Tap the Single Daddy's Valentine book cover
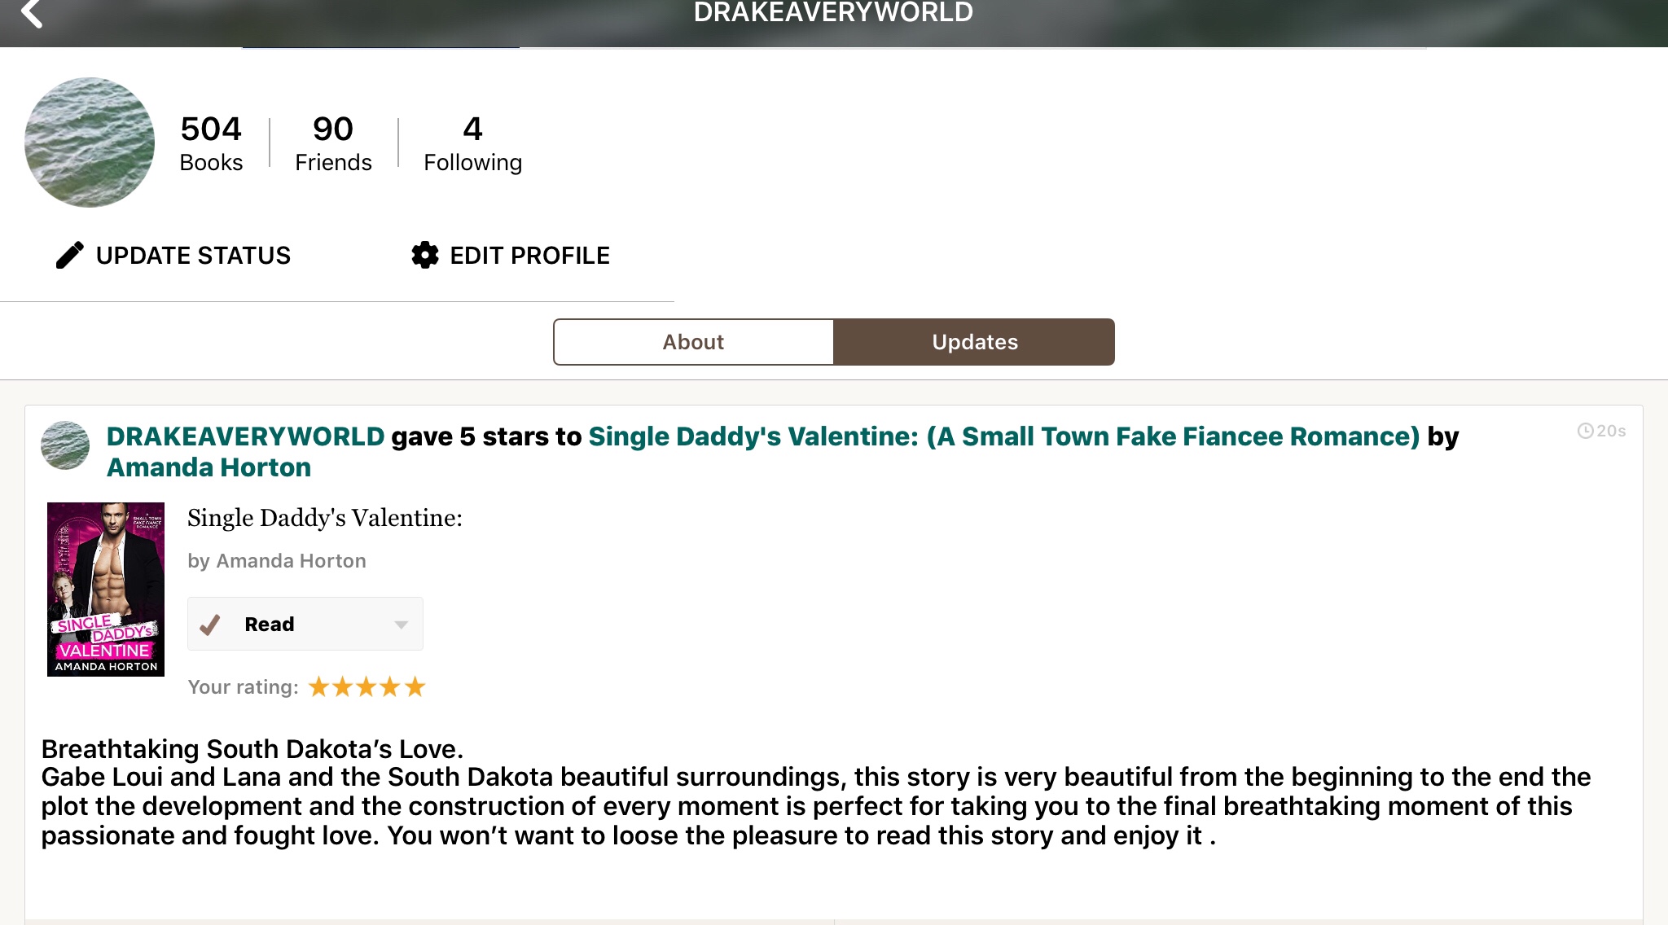 (x=106, y=590)
